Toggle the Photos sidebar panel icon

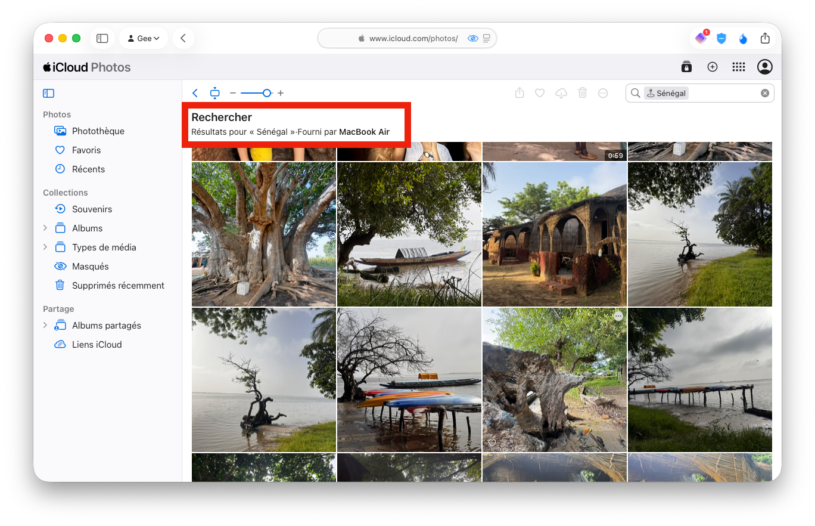coord(49,93)
